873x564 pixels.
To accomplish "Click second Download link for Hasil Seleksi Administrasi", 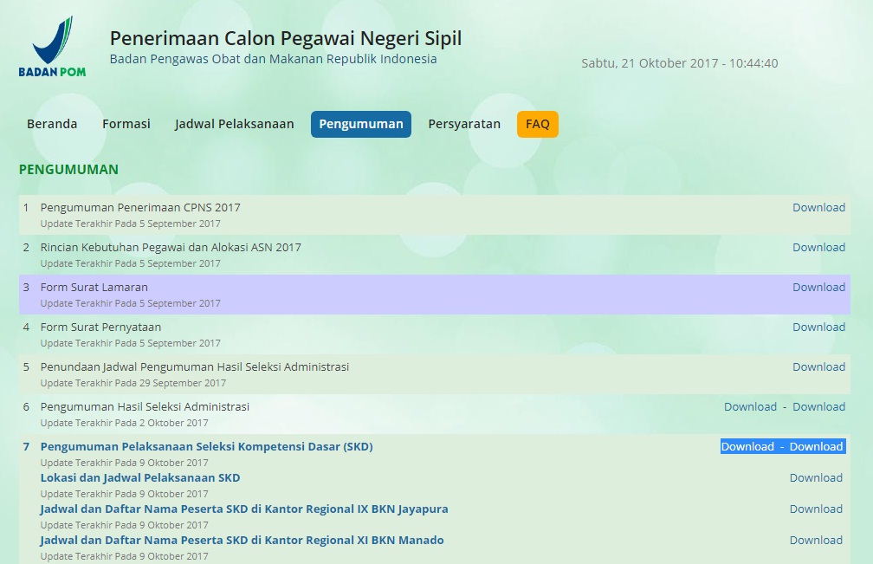I will click(818, 406).
